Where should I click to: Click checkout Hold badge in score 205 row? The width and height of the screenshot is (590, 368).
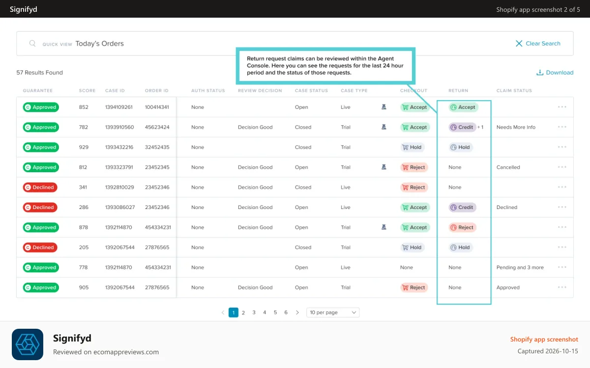coord(413,247)
